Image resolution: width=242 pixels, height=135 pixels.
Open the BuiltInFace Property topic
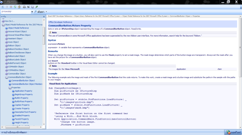click(x=24, y=102)
